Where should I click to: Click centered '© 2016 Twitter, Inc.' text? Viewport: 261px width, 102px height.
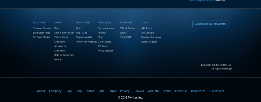click(x=130, y=98)
